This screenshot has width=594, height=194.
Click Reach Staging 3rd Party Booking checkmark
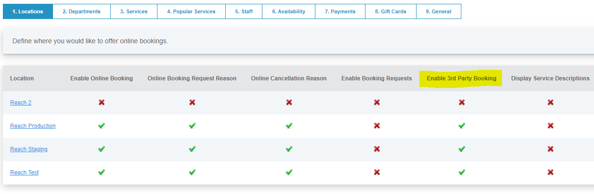(x=462, y=149)
